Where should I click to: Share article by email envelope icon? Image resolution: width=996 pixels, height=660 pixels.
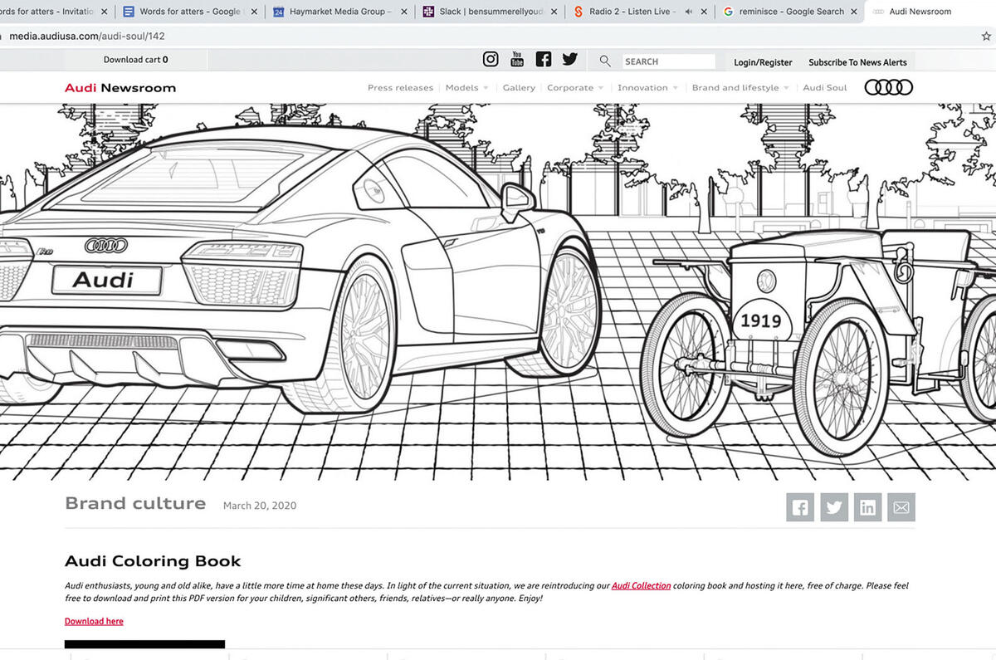(x=901, y=507)
